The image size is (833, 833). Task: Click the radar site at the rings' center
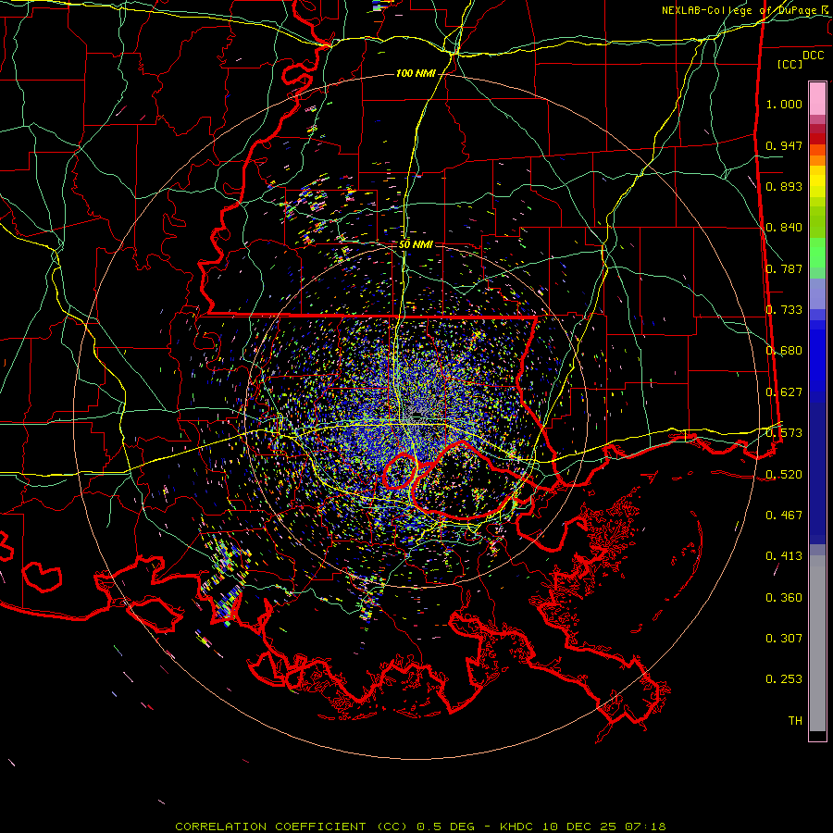click(416, 416)
